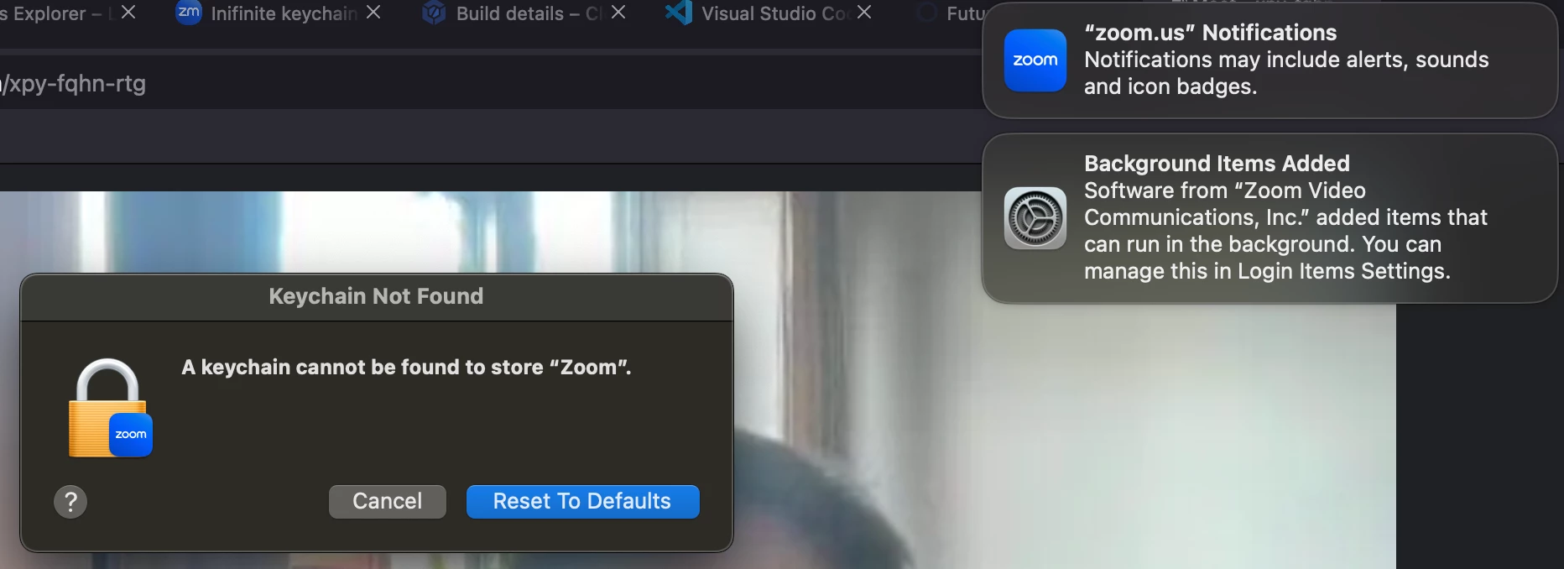The height and width of the screenshot is (569, 1564).
Task: Close the Inifinite keychain tab
Action: click(373, 13)
